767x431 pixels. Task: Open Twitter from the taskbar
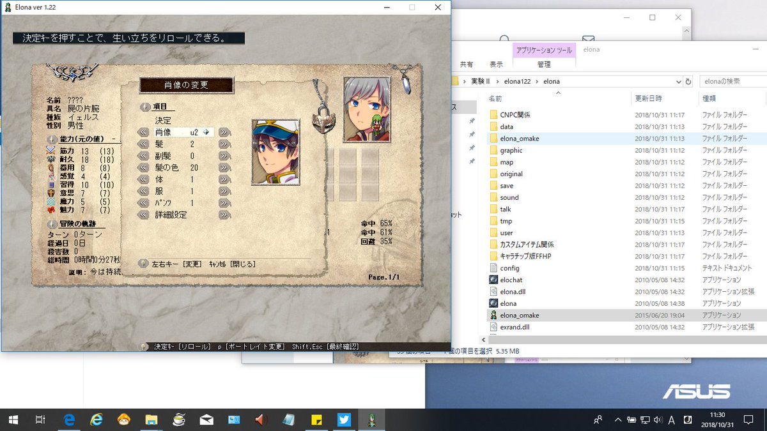click(344, 420)
